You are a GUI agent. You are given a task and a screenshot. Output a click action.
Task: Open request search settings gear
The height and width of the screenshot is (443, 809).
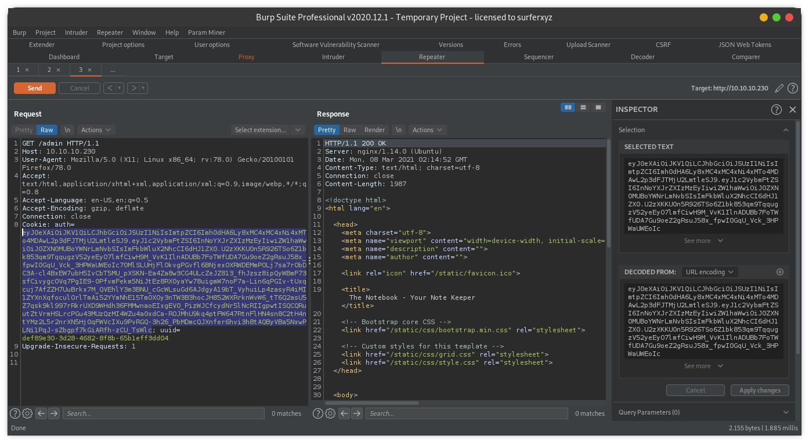point(27,413)
